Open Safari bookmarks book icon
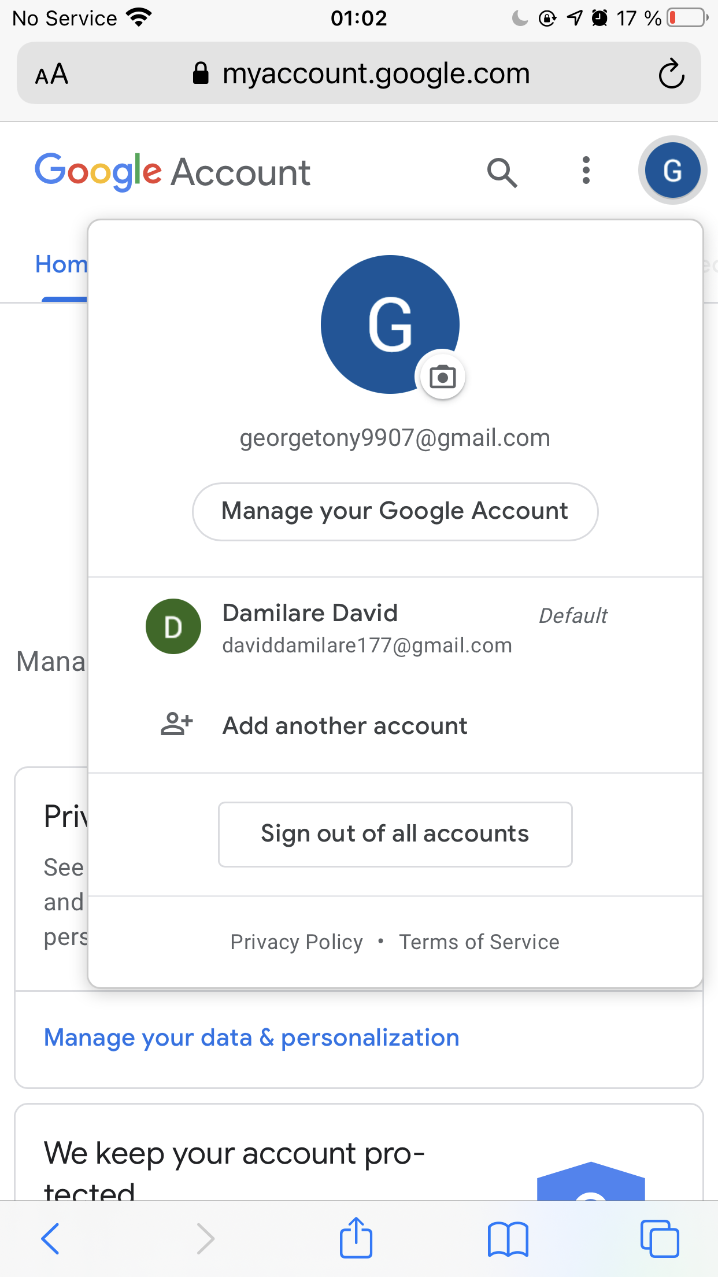718x1277 pixels. [508, 1239]
